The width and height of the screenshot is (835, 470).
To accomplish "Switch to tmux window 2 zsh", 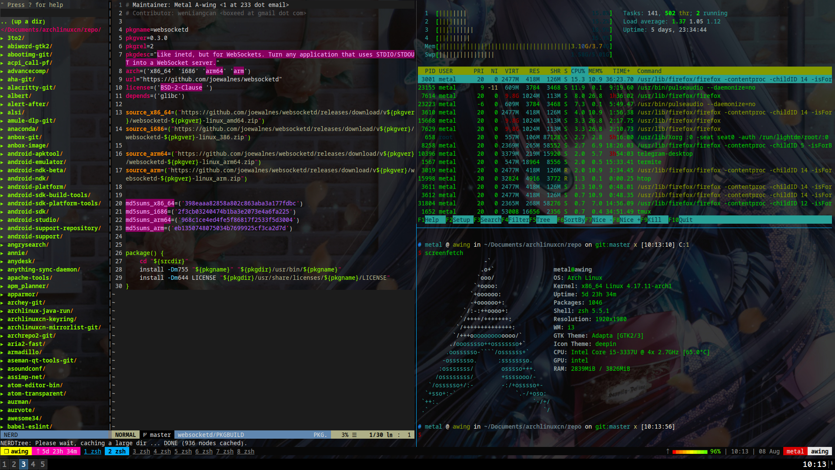I will tap(117, 452).
